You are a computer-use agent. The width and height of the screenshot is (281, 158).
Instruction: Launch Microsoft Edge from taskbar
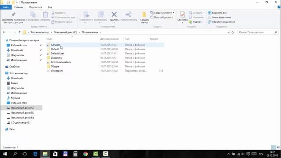coord(35,154)
